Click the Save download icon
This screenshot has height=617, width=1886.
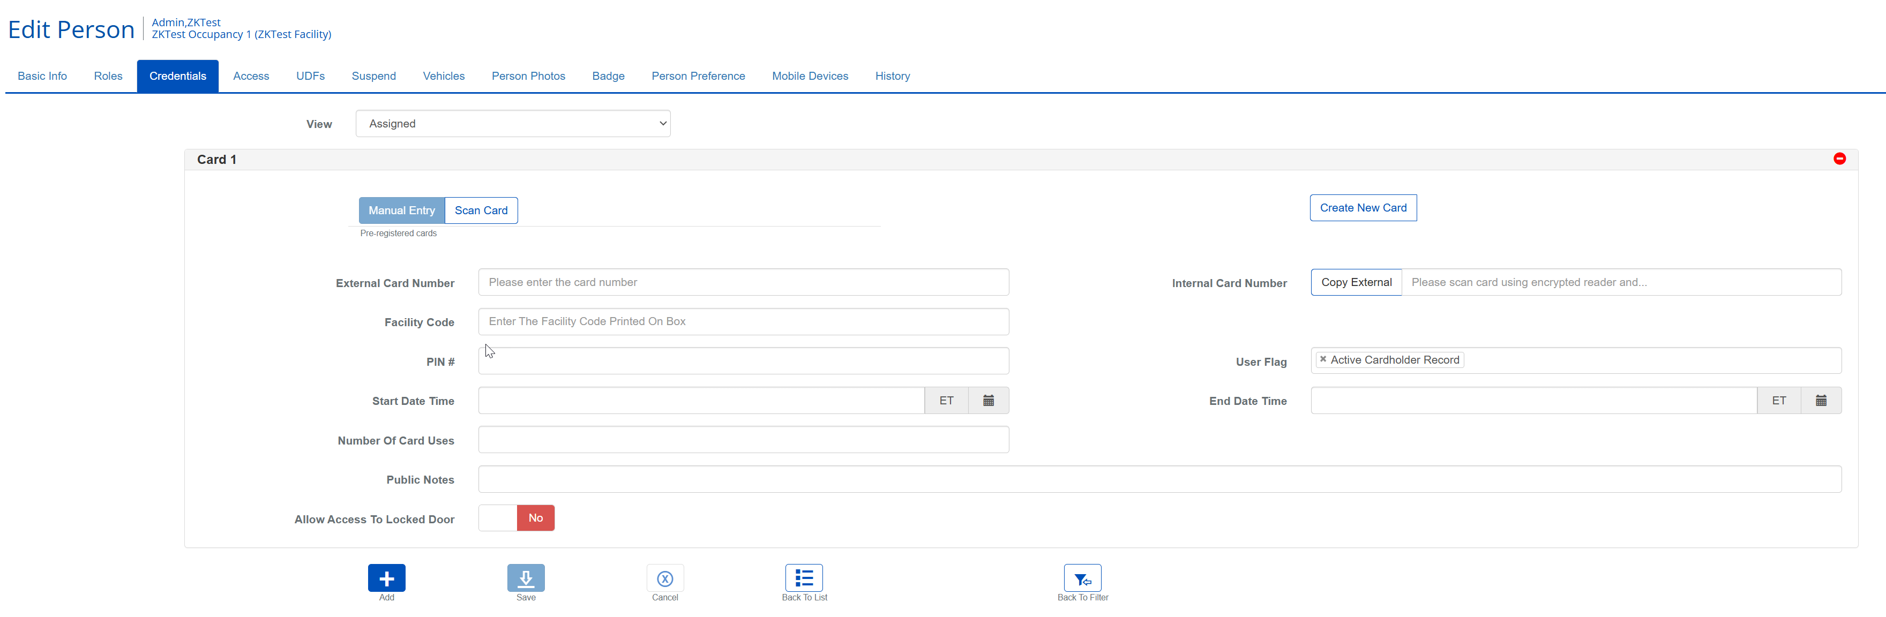526,578
